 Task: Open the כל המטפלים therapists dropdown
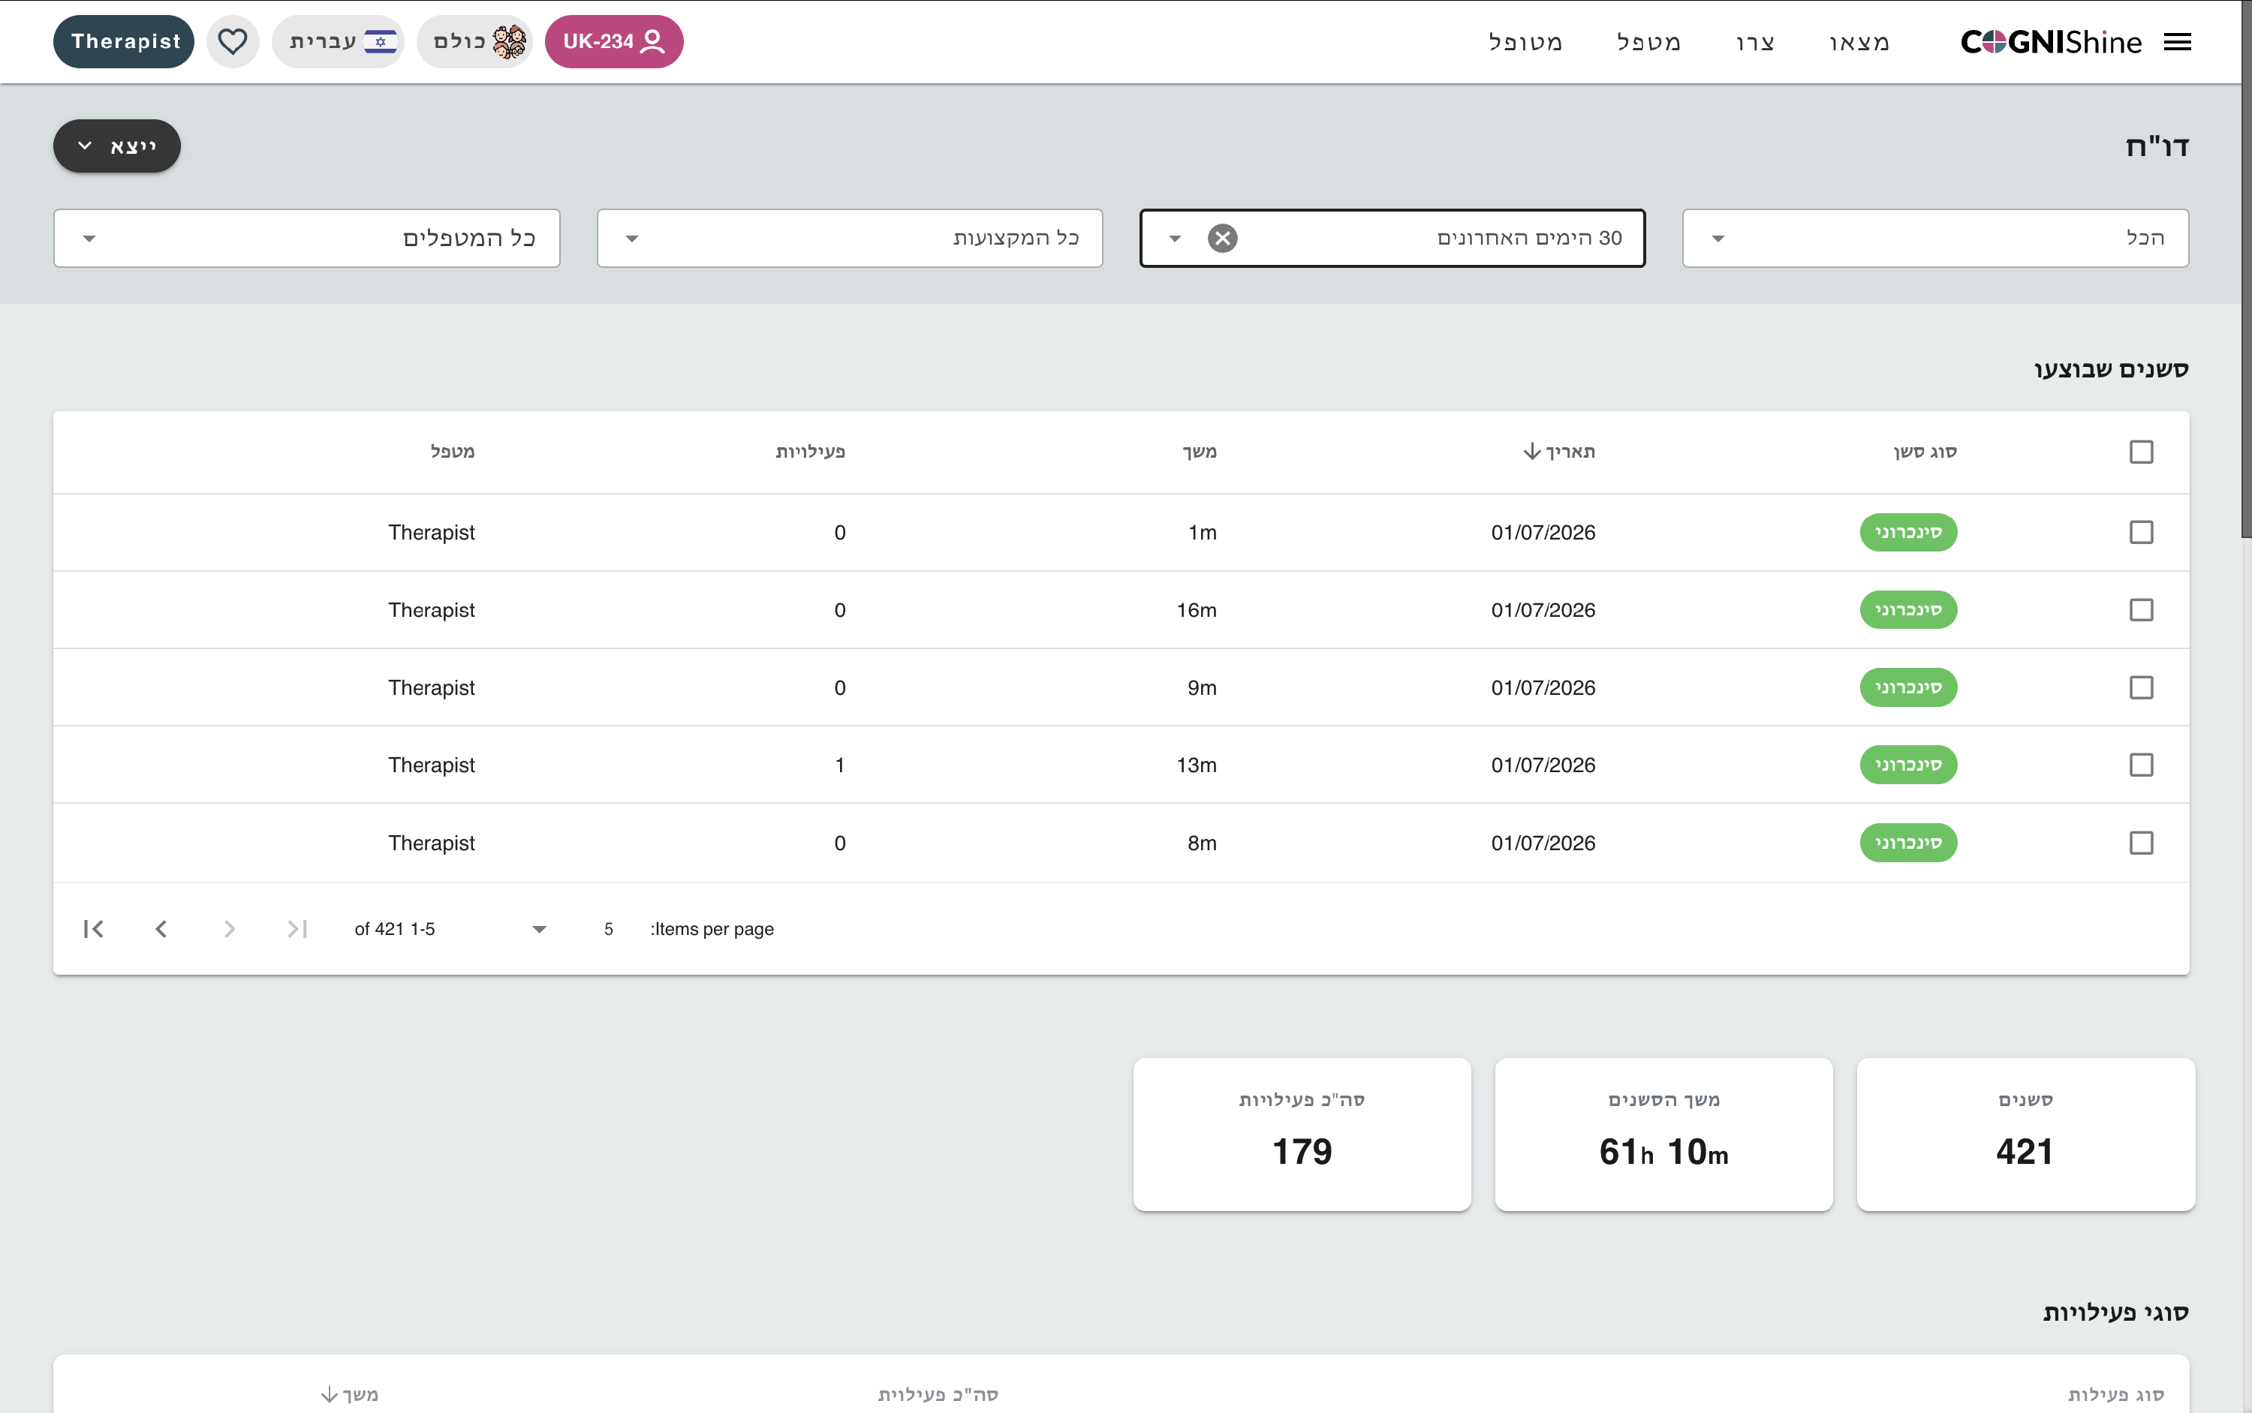(306, 239)
